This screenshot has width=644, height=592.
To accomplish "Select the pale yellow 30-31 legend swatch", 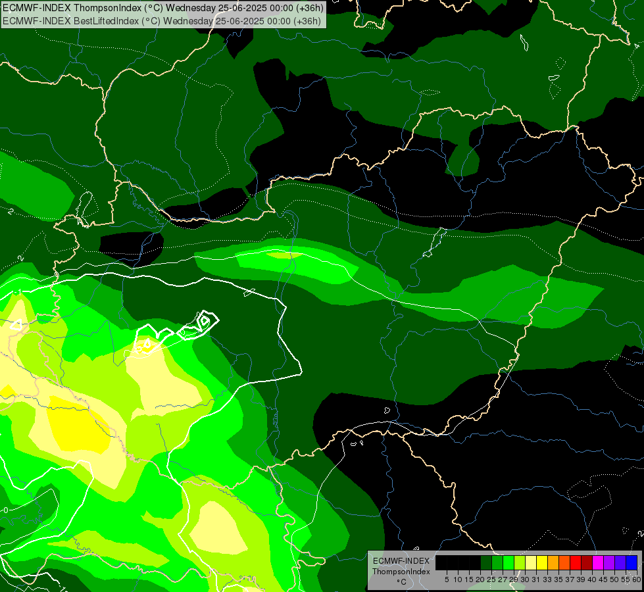I will [x=530, y=562].
